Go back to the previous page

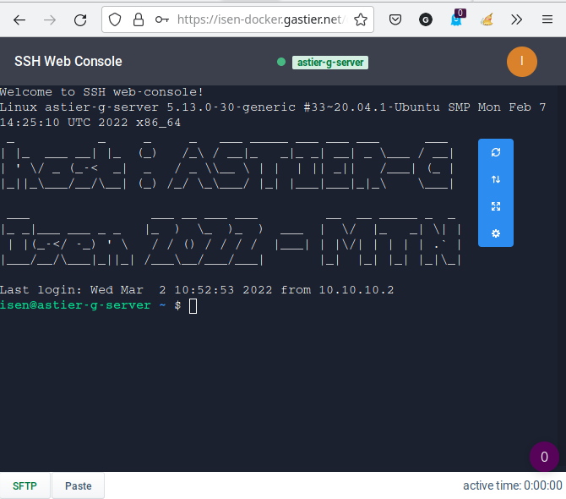[x=19, y=19]
